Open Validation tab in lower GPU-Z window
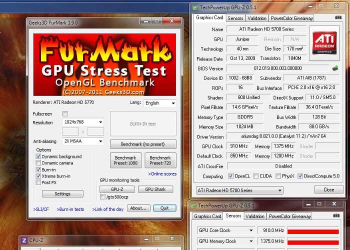Image resolution: width=350 pixels, height=250 pixels. point(255,216)
